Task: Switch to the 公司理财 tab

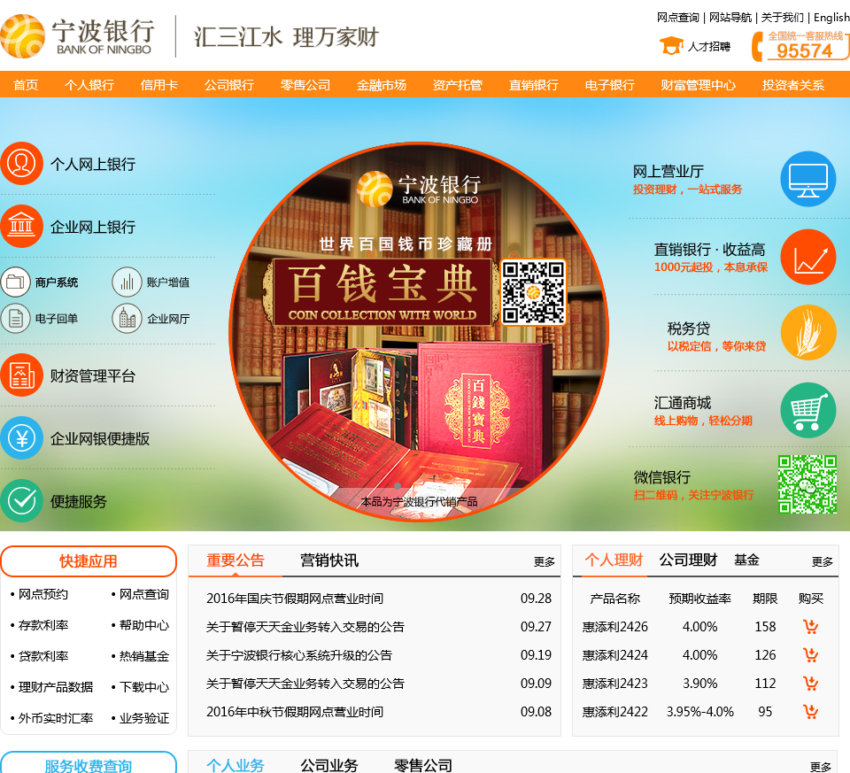Action: (x=688, y=560)
